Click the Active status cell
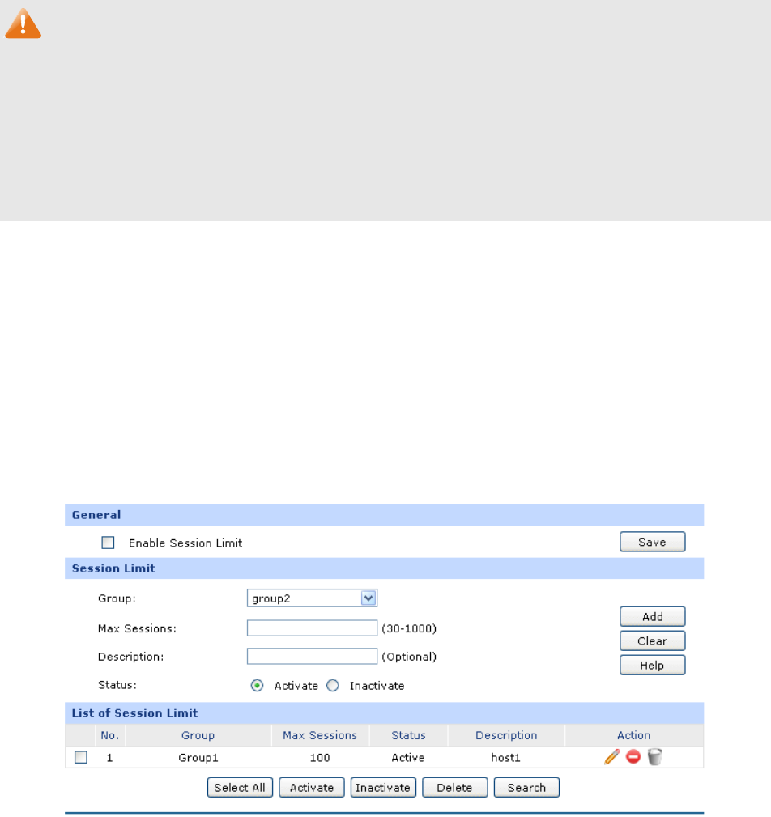Viewport: 771px width, 817px height. (x=408, y=758)
